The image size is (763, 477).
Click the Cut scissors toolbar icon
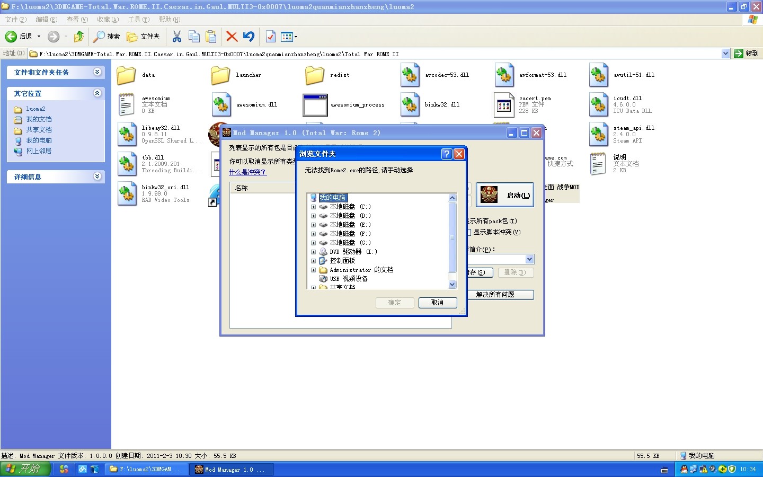coord(177,37)
